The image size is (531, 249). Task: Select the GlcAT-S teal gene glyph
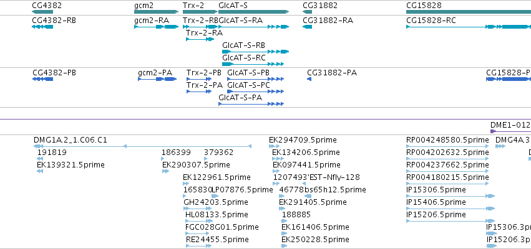254,12
